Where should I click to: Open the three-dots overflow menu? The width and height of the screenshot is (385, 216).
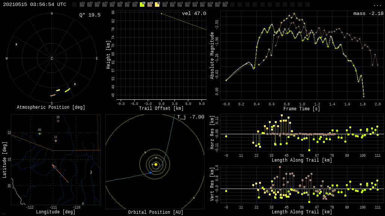[377, 5]
